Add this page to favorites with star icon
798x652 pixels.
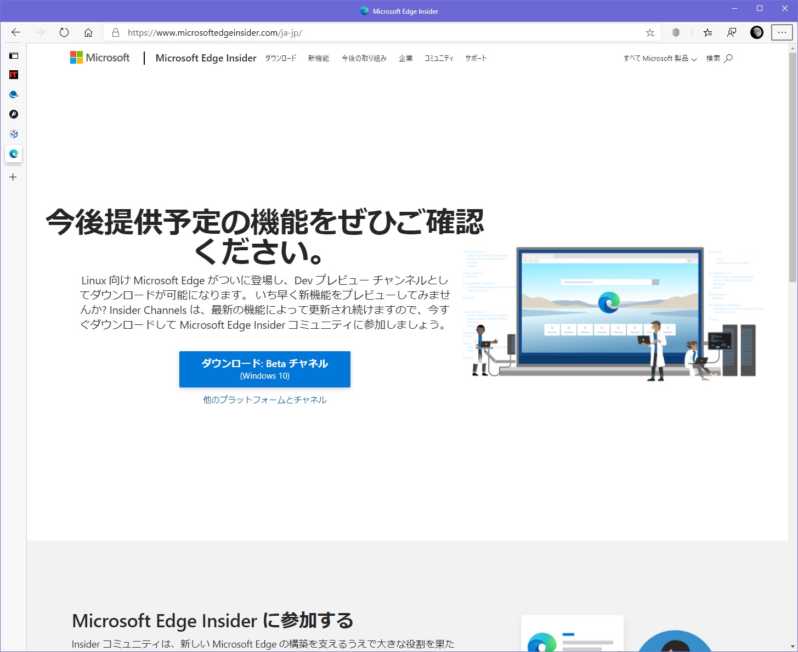(x=650, y=33)
